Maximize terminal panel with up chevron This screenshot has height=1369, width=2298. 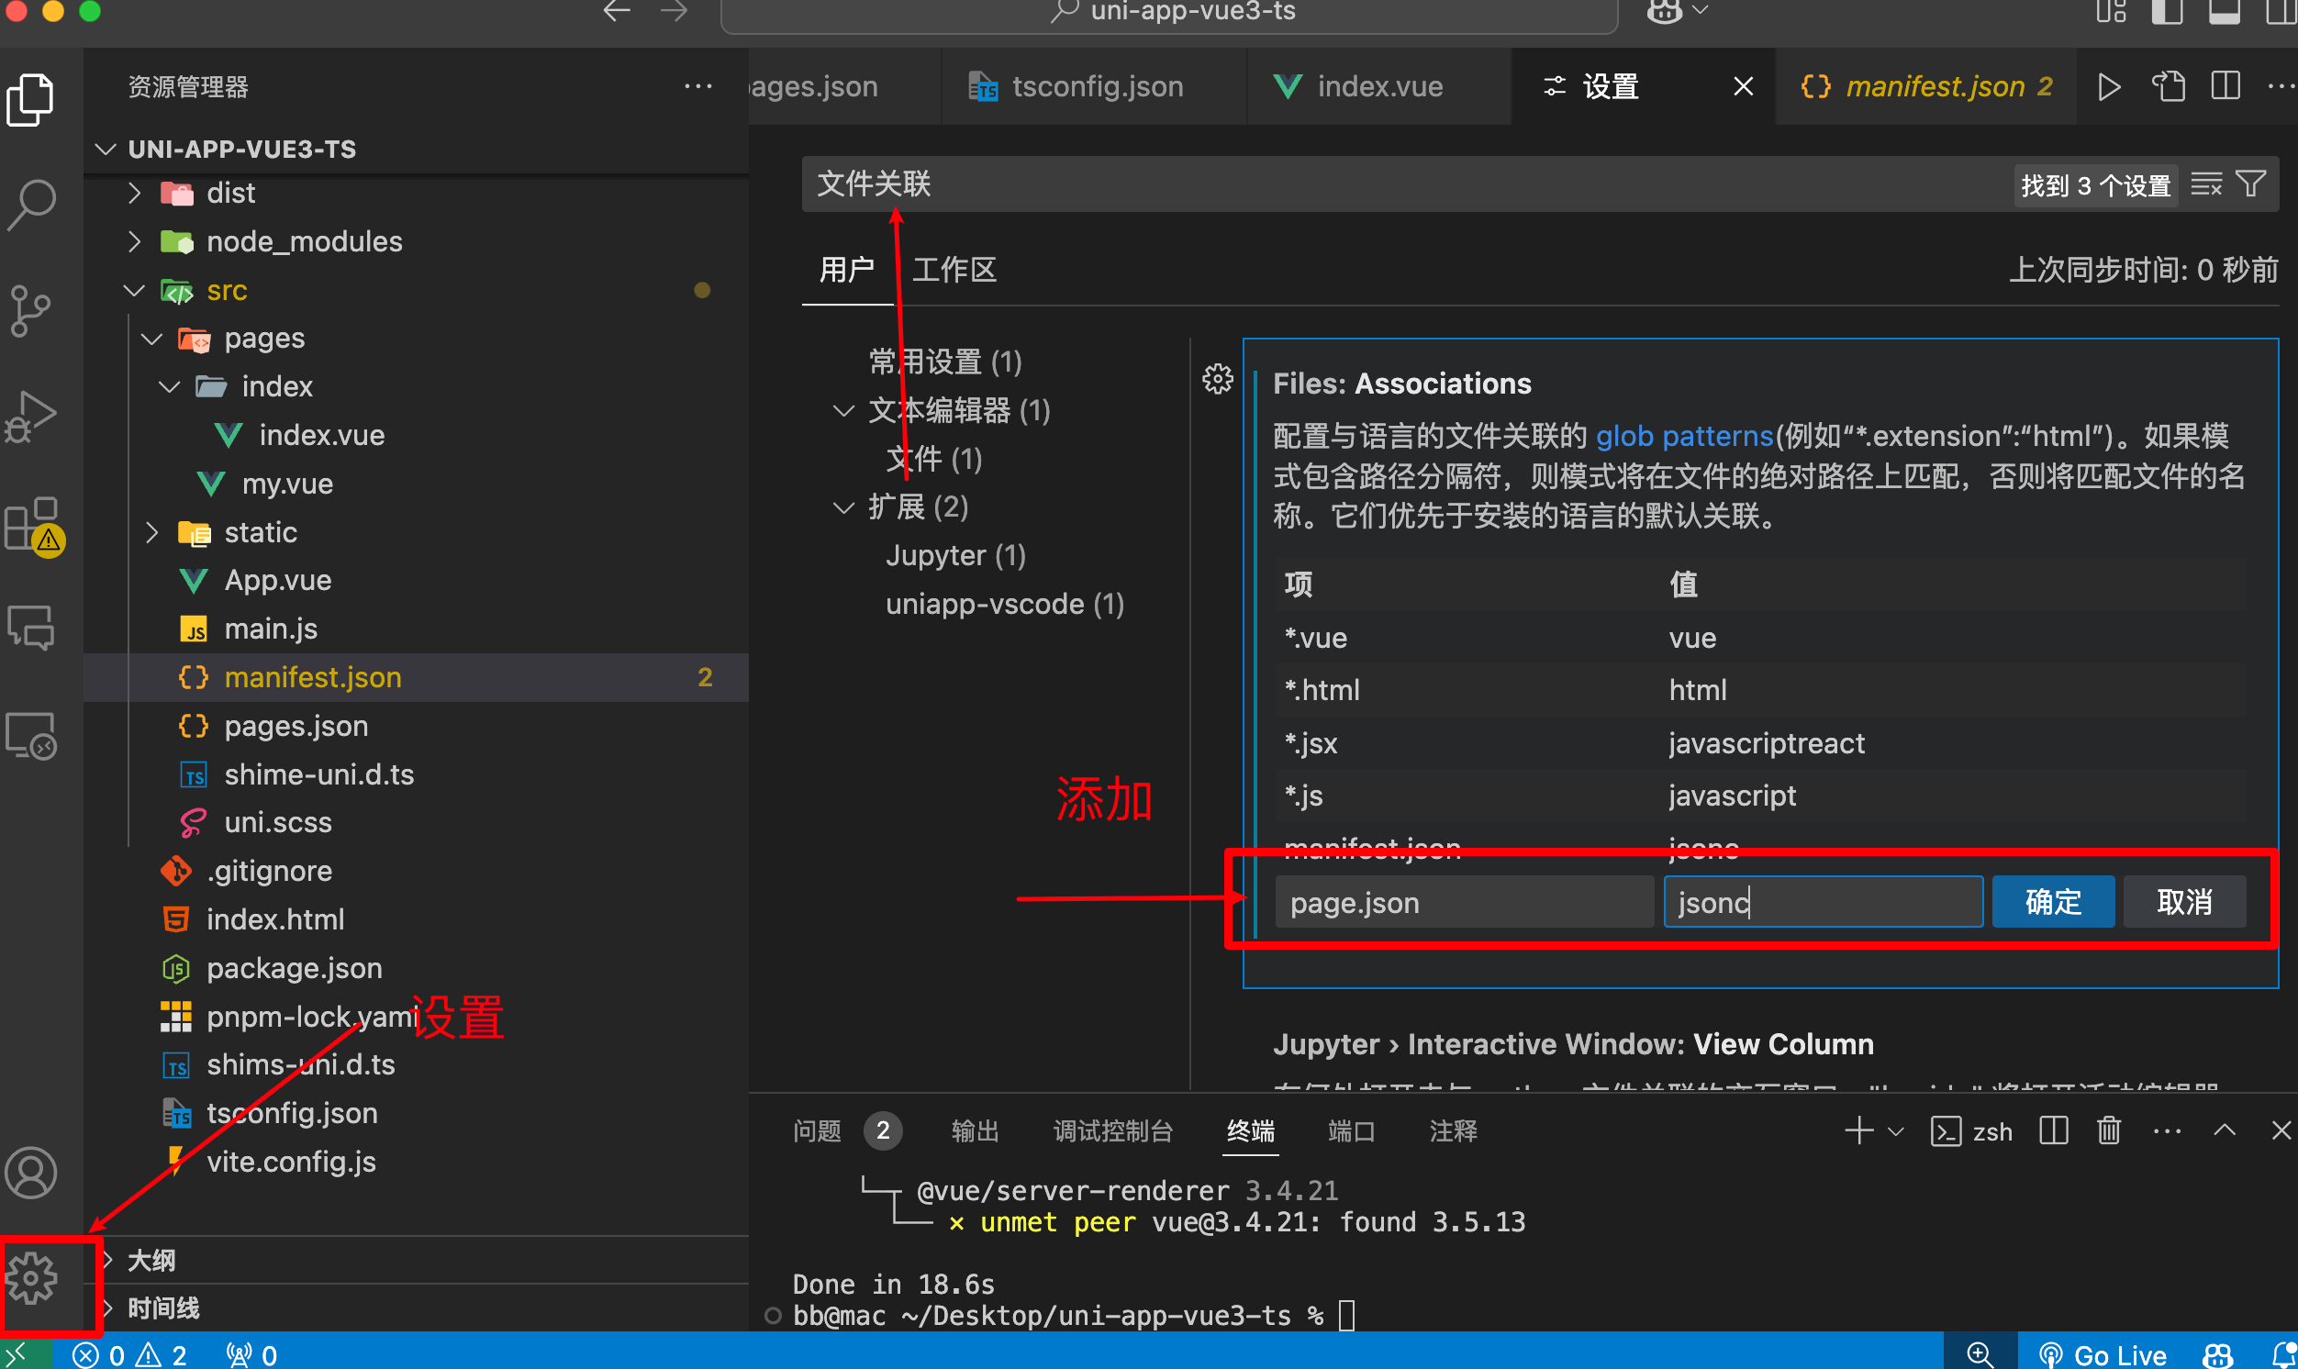coord(2225,1130)
